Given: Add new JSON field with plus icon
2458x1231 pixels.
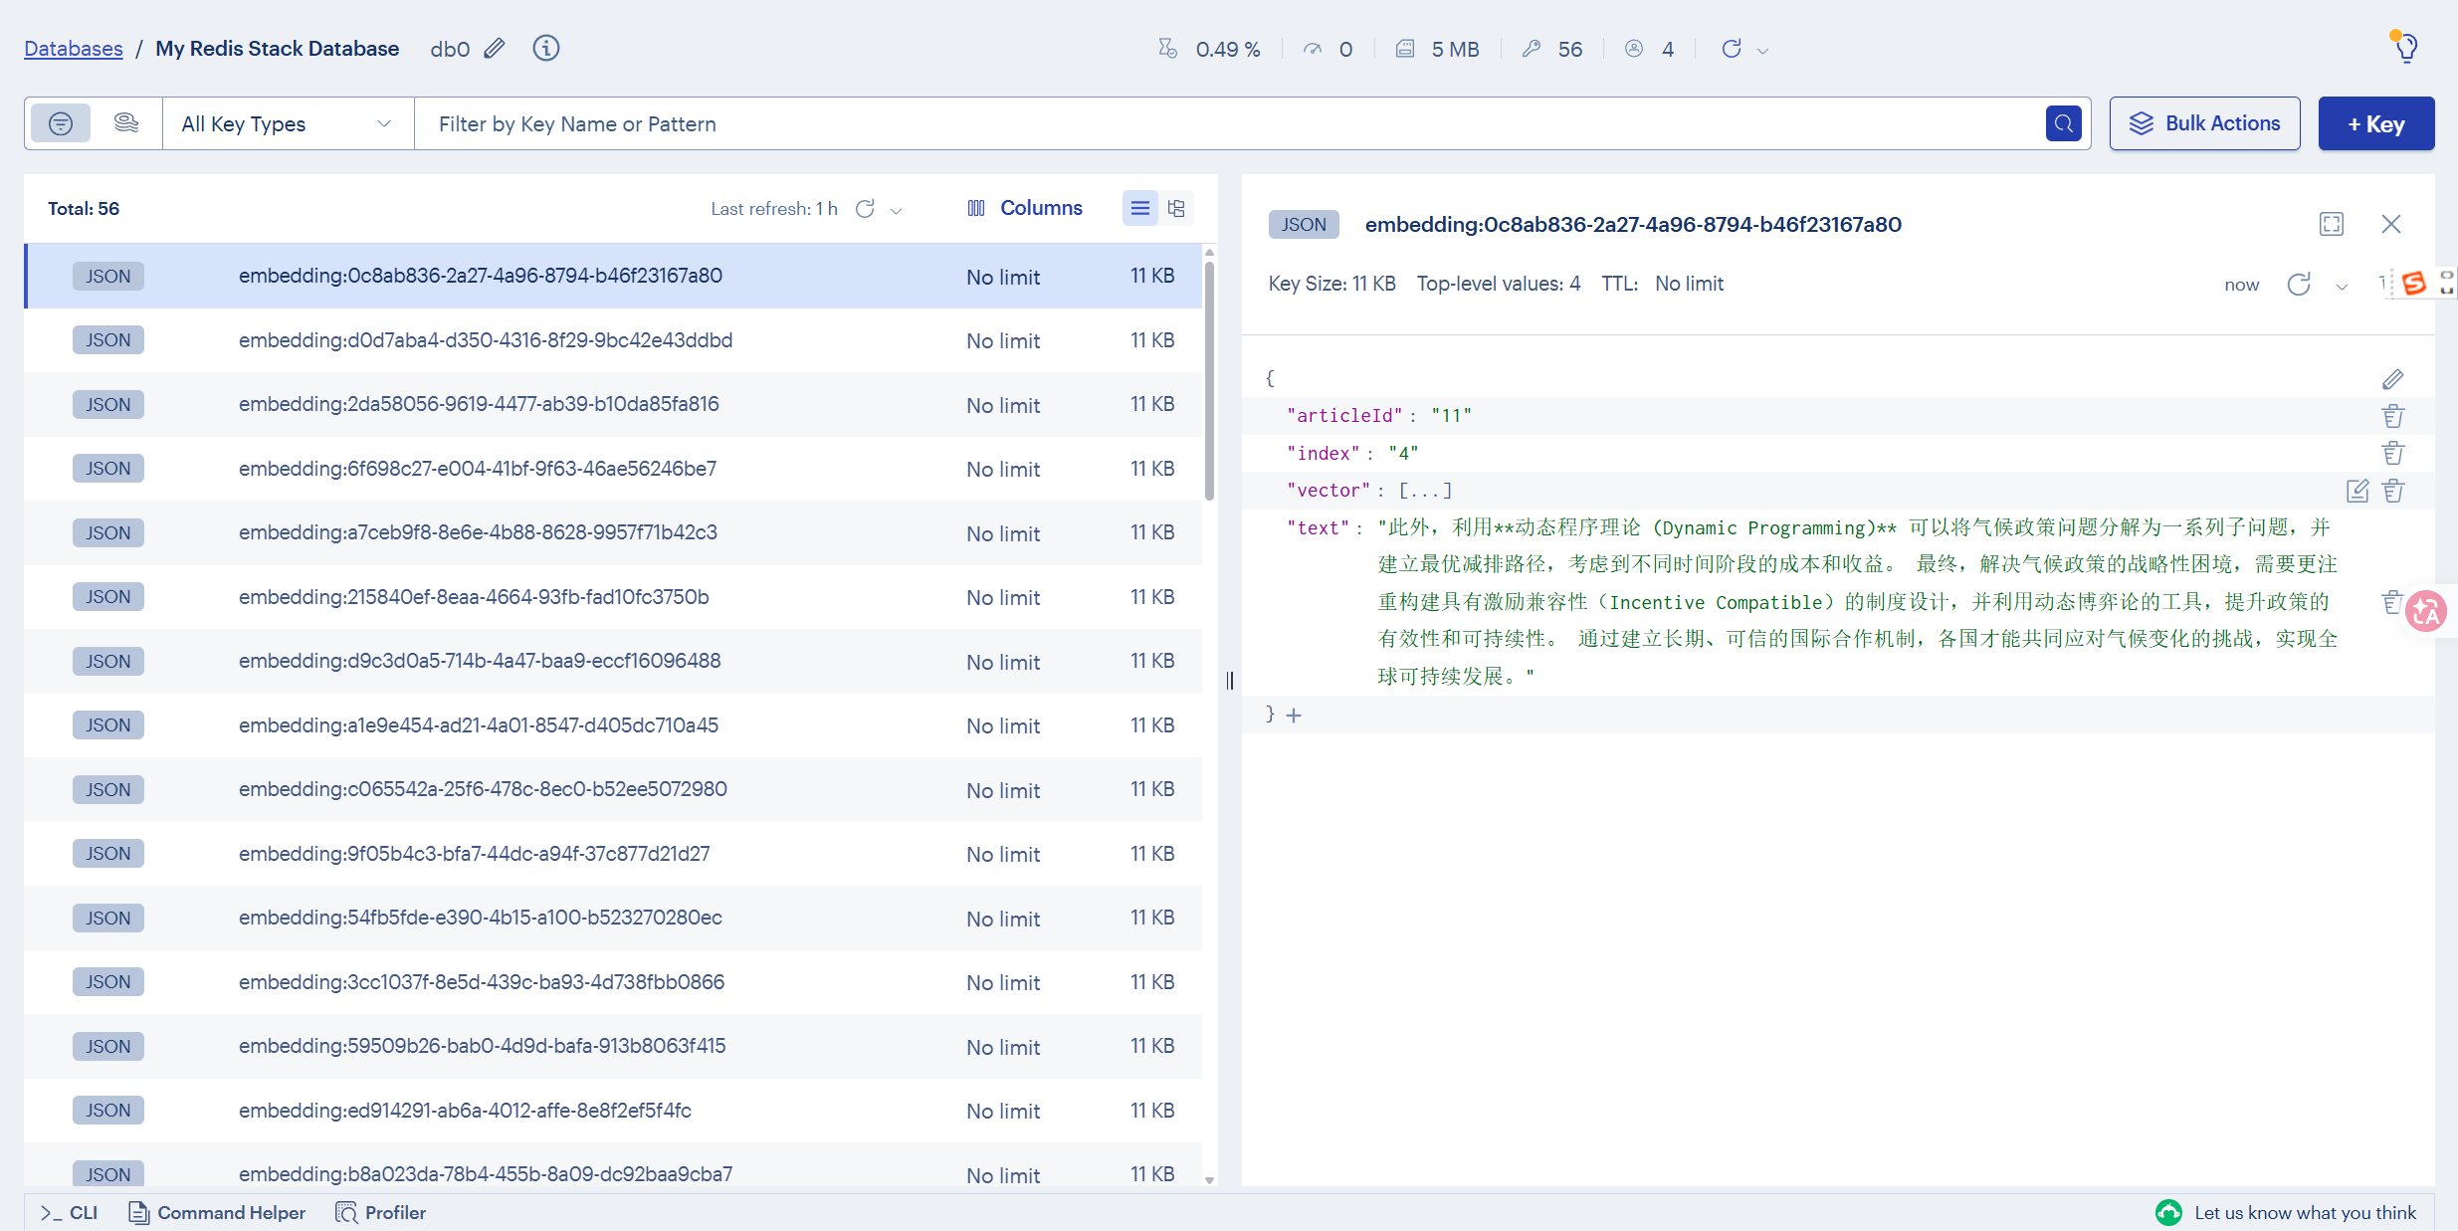Looking at the screenshot, I should [x=1294, y=715].
